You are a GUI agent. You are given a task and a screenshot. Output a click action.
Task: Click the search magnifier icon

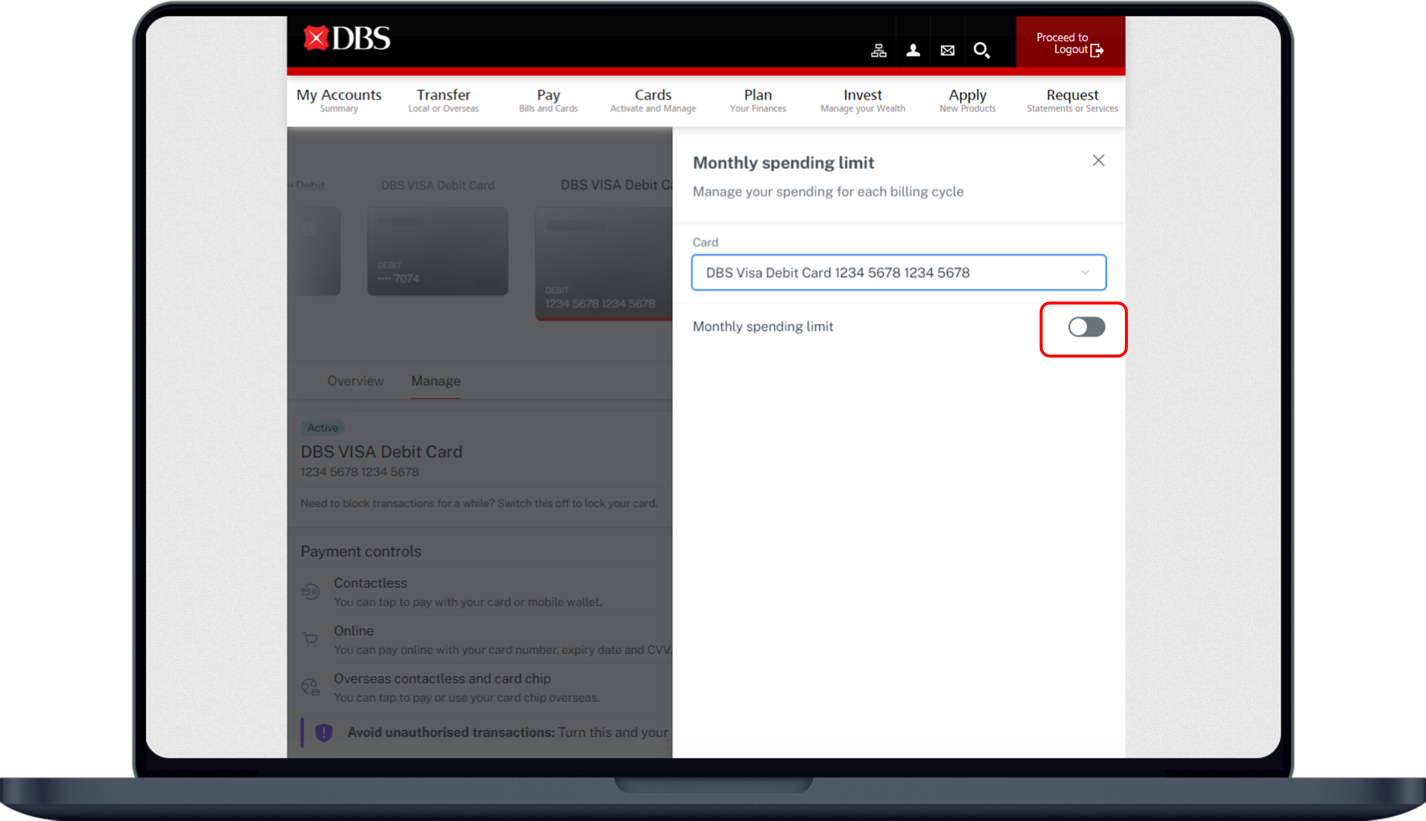[x=981, y=51]
